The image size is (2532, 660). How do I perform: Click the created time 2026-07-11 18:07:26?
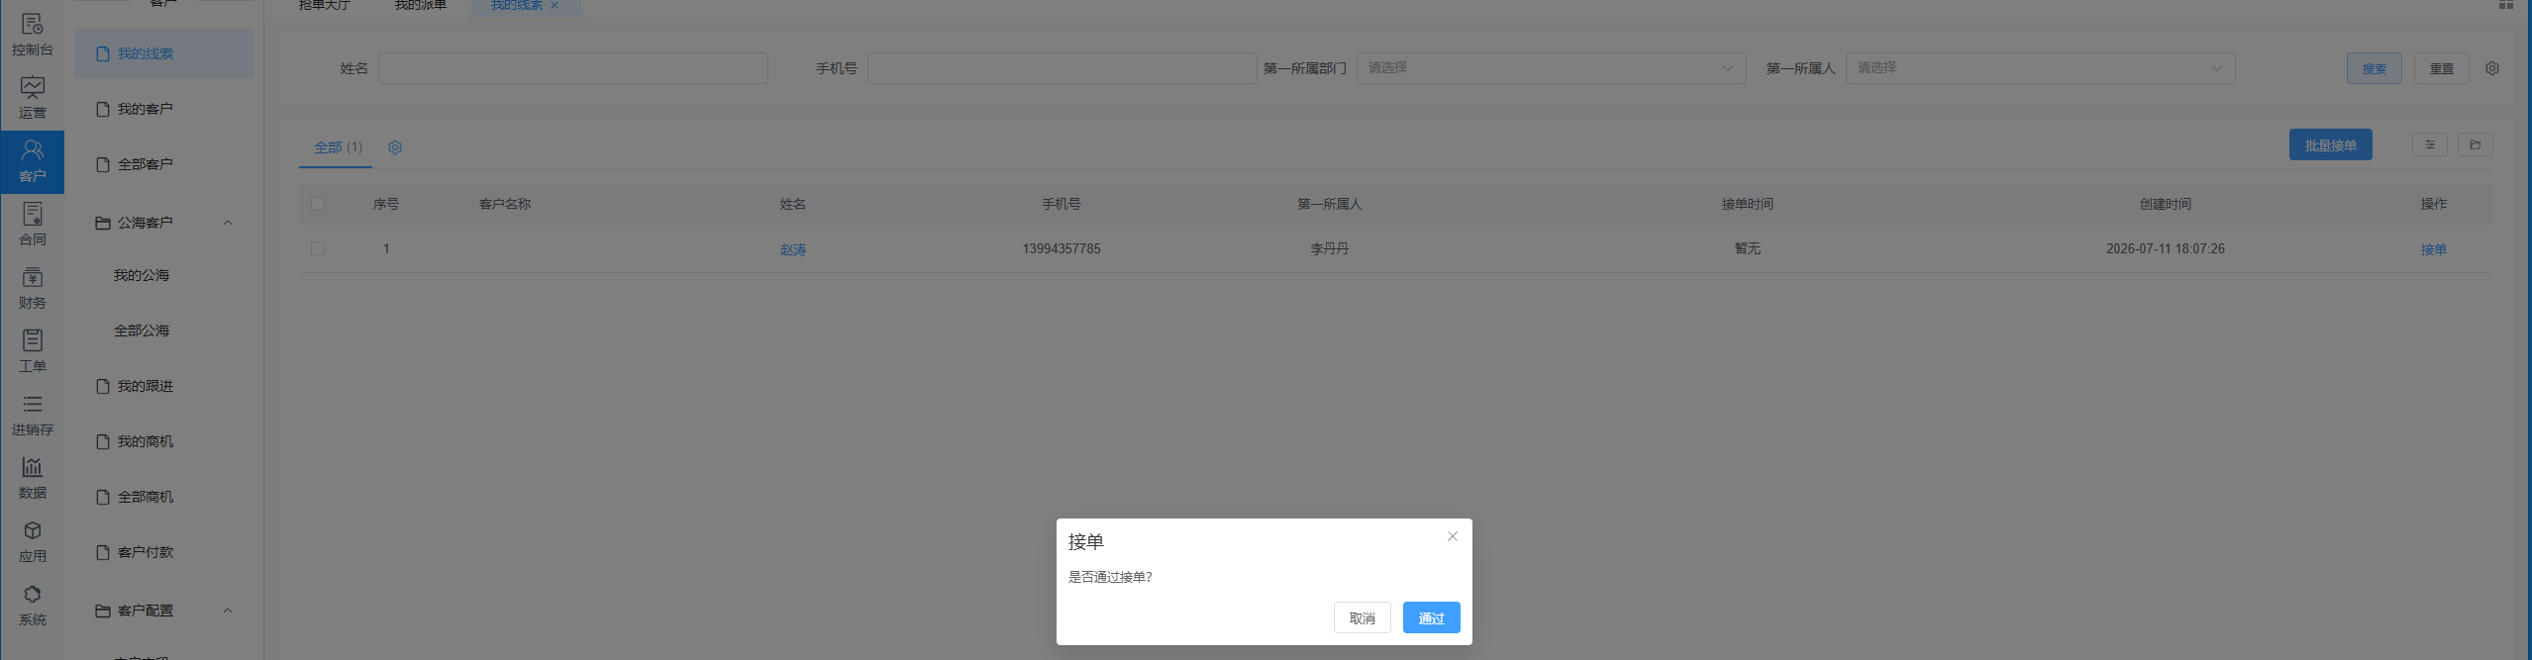pyautogui.click(x=2165, y=248)
